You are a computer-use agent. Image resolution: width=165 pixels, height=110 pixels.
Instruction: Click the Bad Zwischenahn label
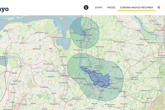pos(53,71)
